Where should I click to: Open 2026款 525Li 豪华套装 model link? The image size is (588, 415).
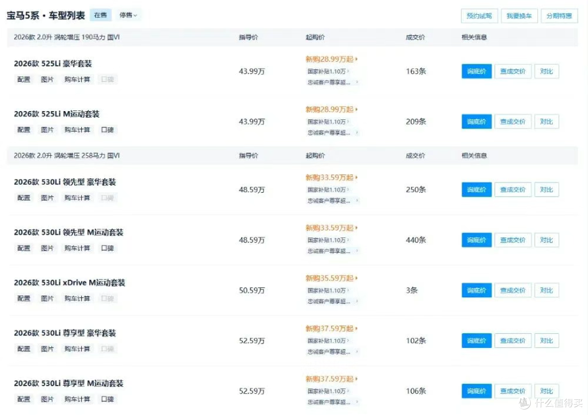53,63
